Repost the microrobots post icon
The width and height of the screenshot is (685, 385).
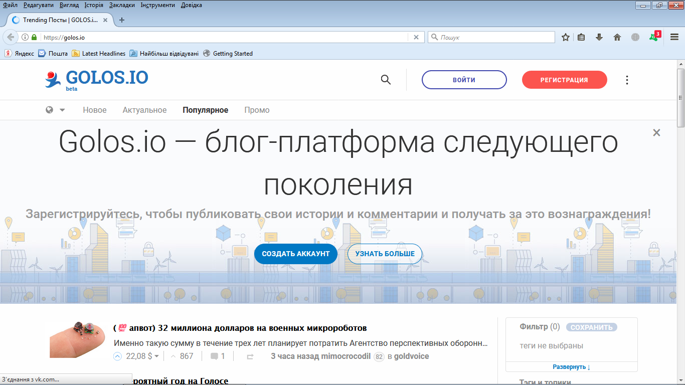(250, 356)
